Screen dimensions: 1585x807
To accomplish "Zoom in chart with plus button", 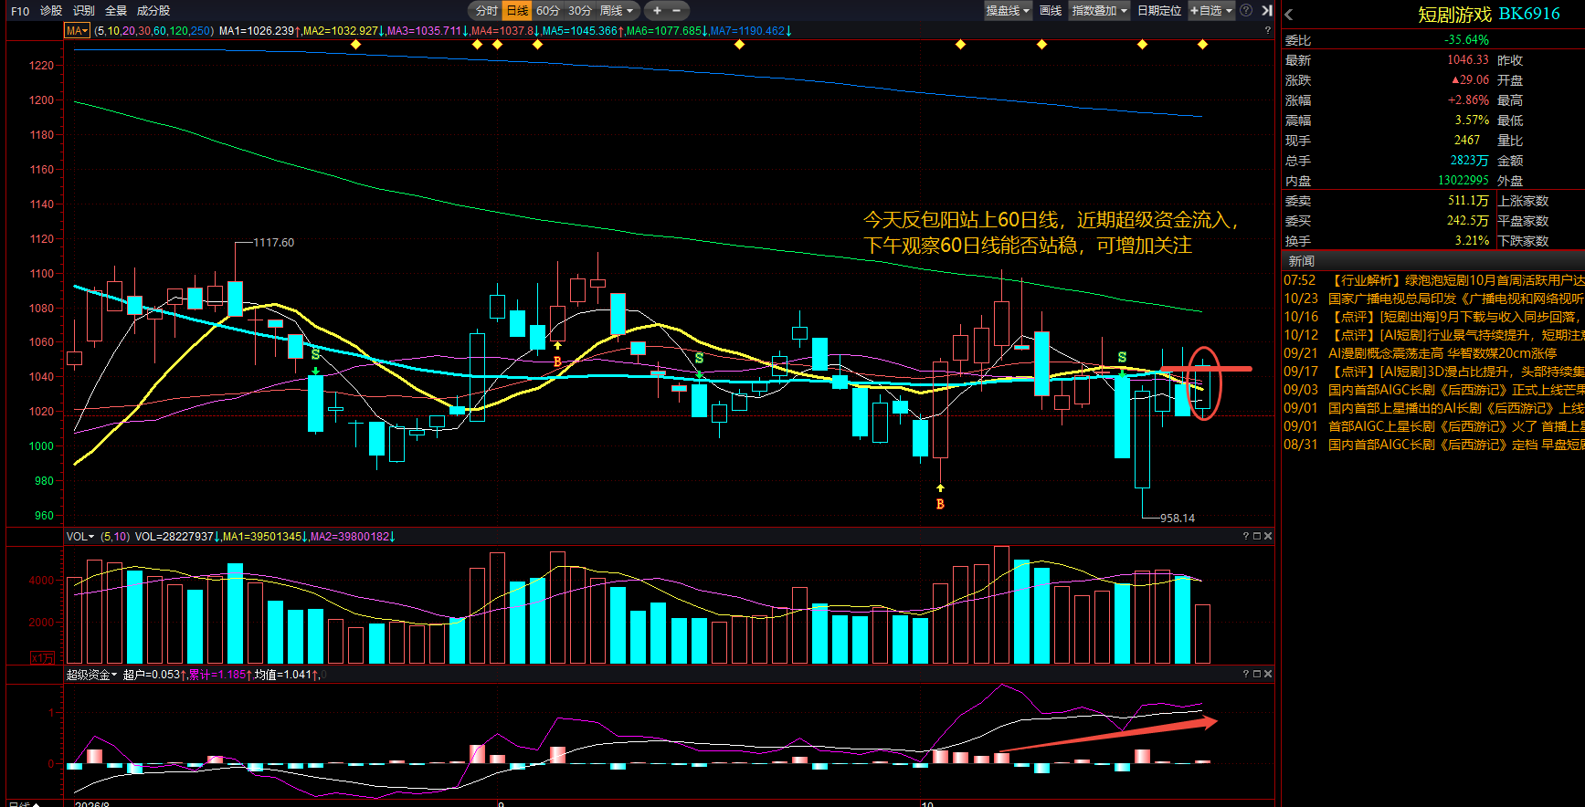I will 657,11.
